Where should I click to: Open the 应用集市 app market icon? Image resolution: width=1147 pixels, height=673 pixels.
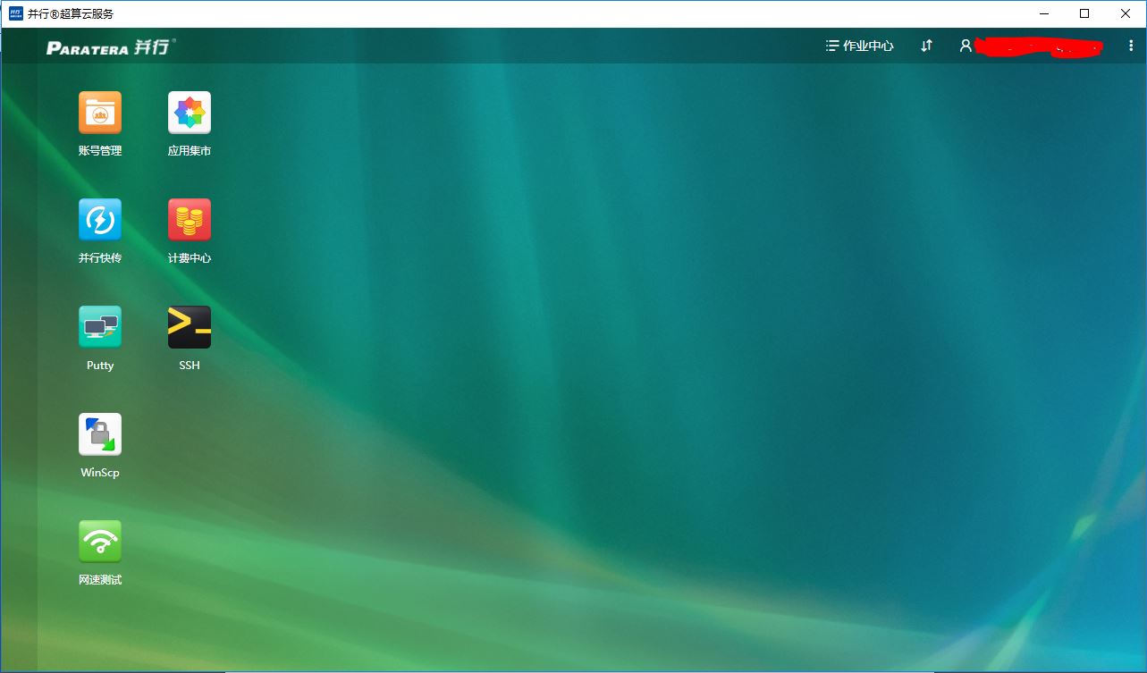[x=190, y=114]
